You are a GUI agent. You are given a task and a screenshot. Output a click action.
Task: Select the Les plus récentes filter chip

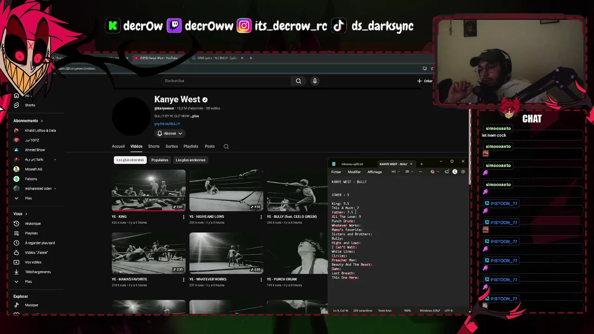(130, 160)
